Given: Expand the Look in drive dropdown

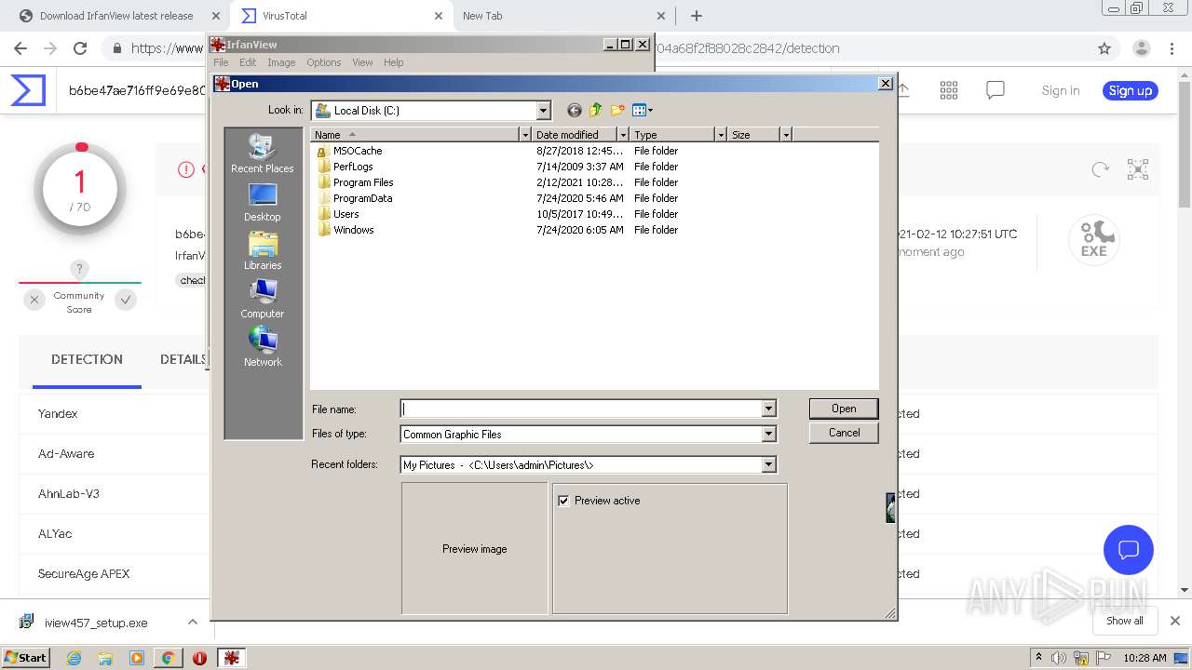Looking at the screenshot, I should pyautogui.click(x=544, y=111).
